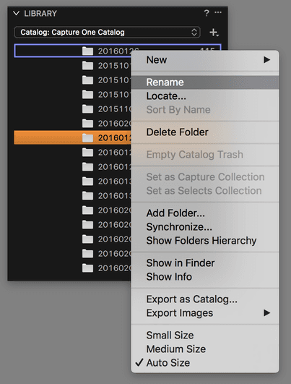The height and width of the screenshot is (384, 291).
Task: Click the folder icon of the first 201510 row
Action: [x=87, y=66]
